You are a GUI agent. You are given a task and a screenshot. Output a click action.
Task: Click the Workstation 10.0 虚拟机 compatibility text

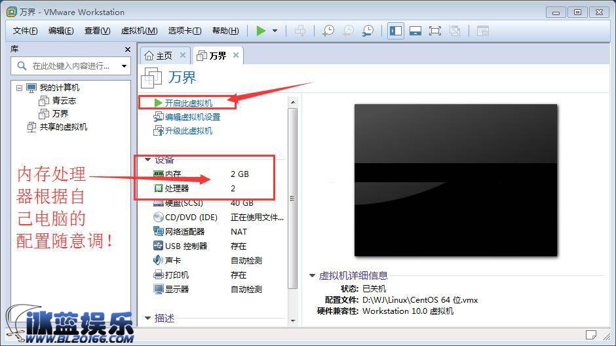(408, 311)
